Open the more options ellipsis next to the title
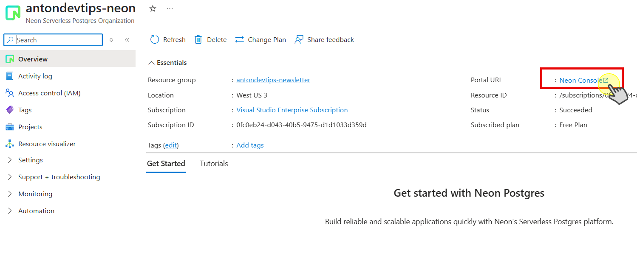637x256 pixels. click(x=170, y=8)
